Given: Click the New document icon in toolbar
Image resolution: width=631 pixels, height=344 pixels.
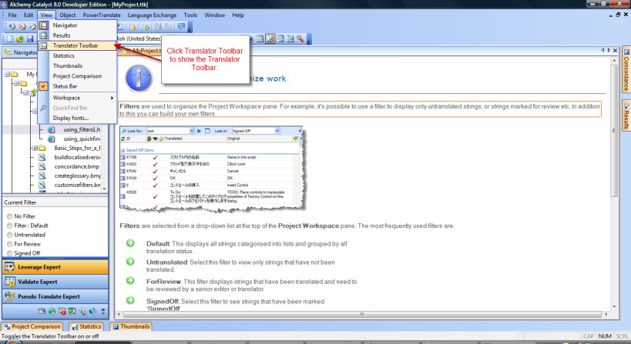Looking at the screenshot, I should (x=10, y=38).
